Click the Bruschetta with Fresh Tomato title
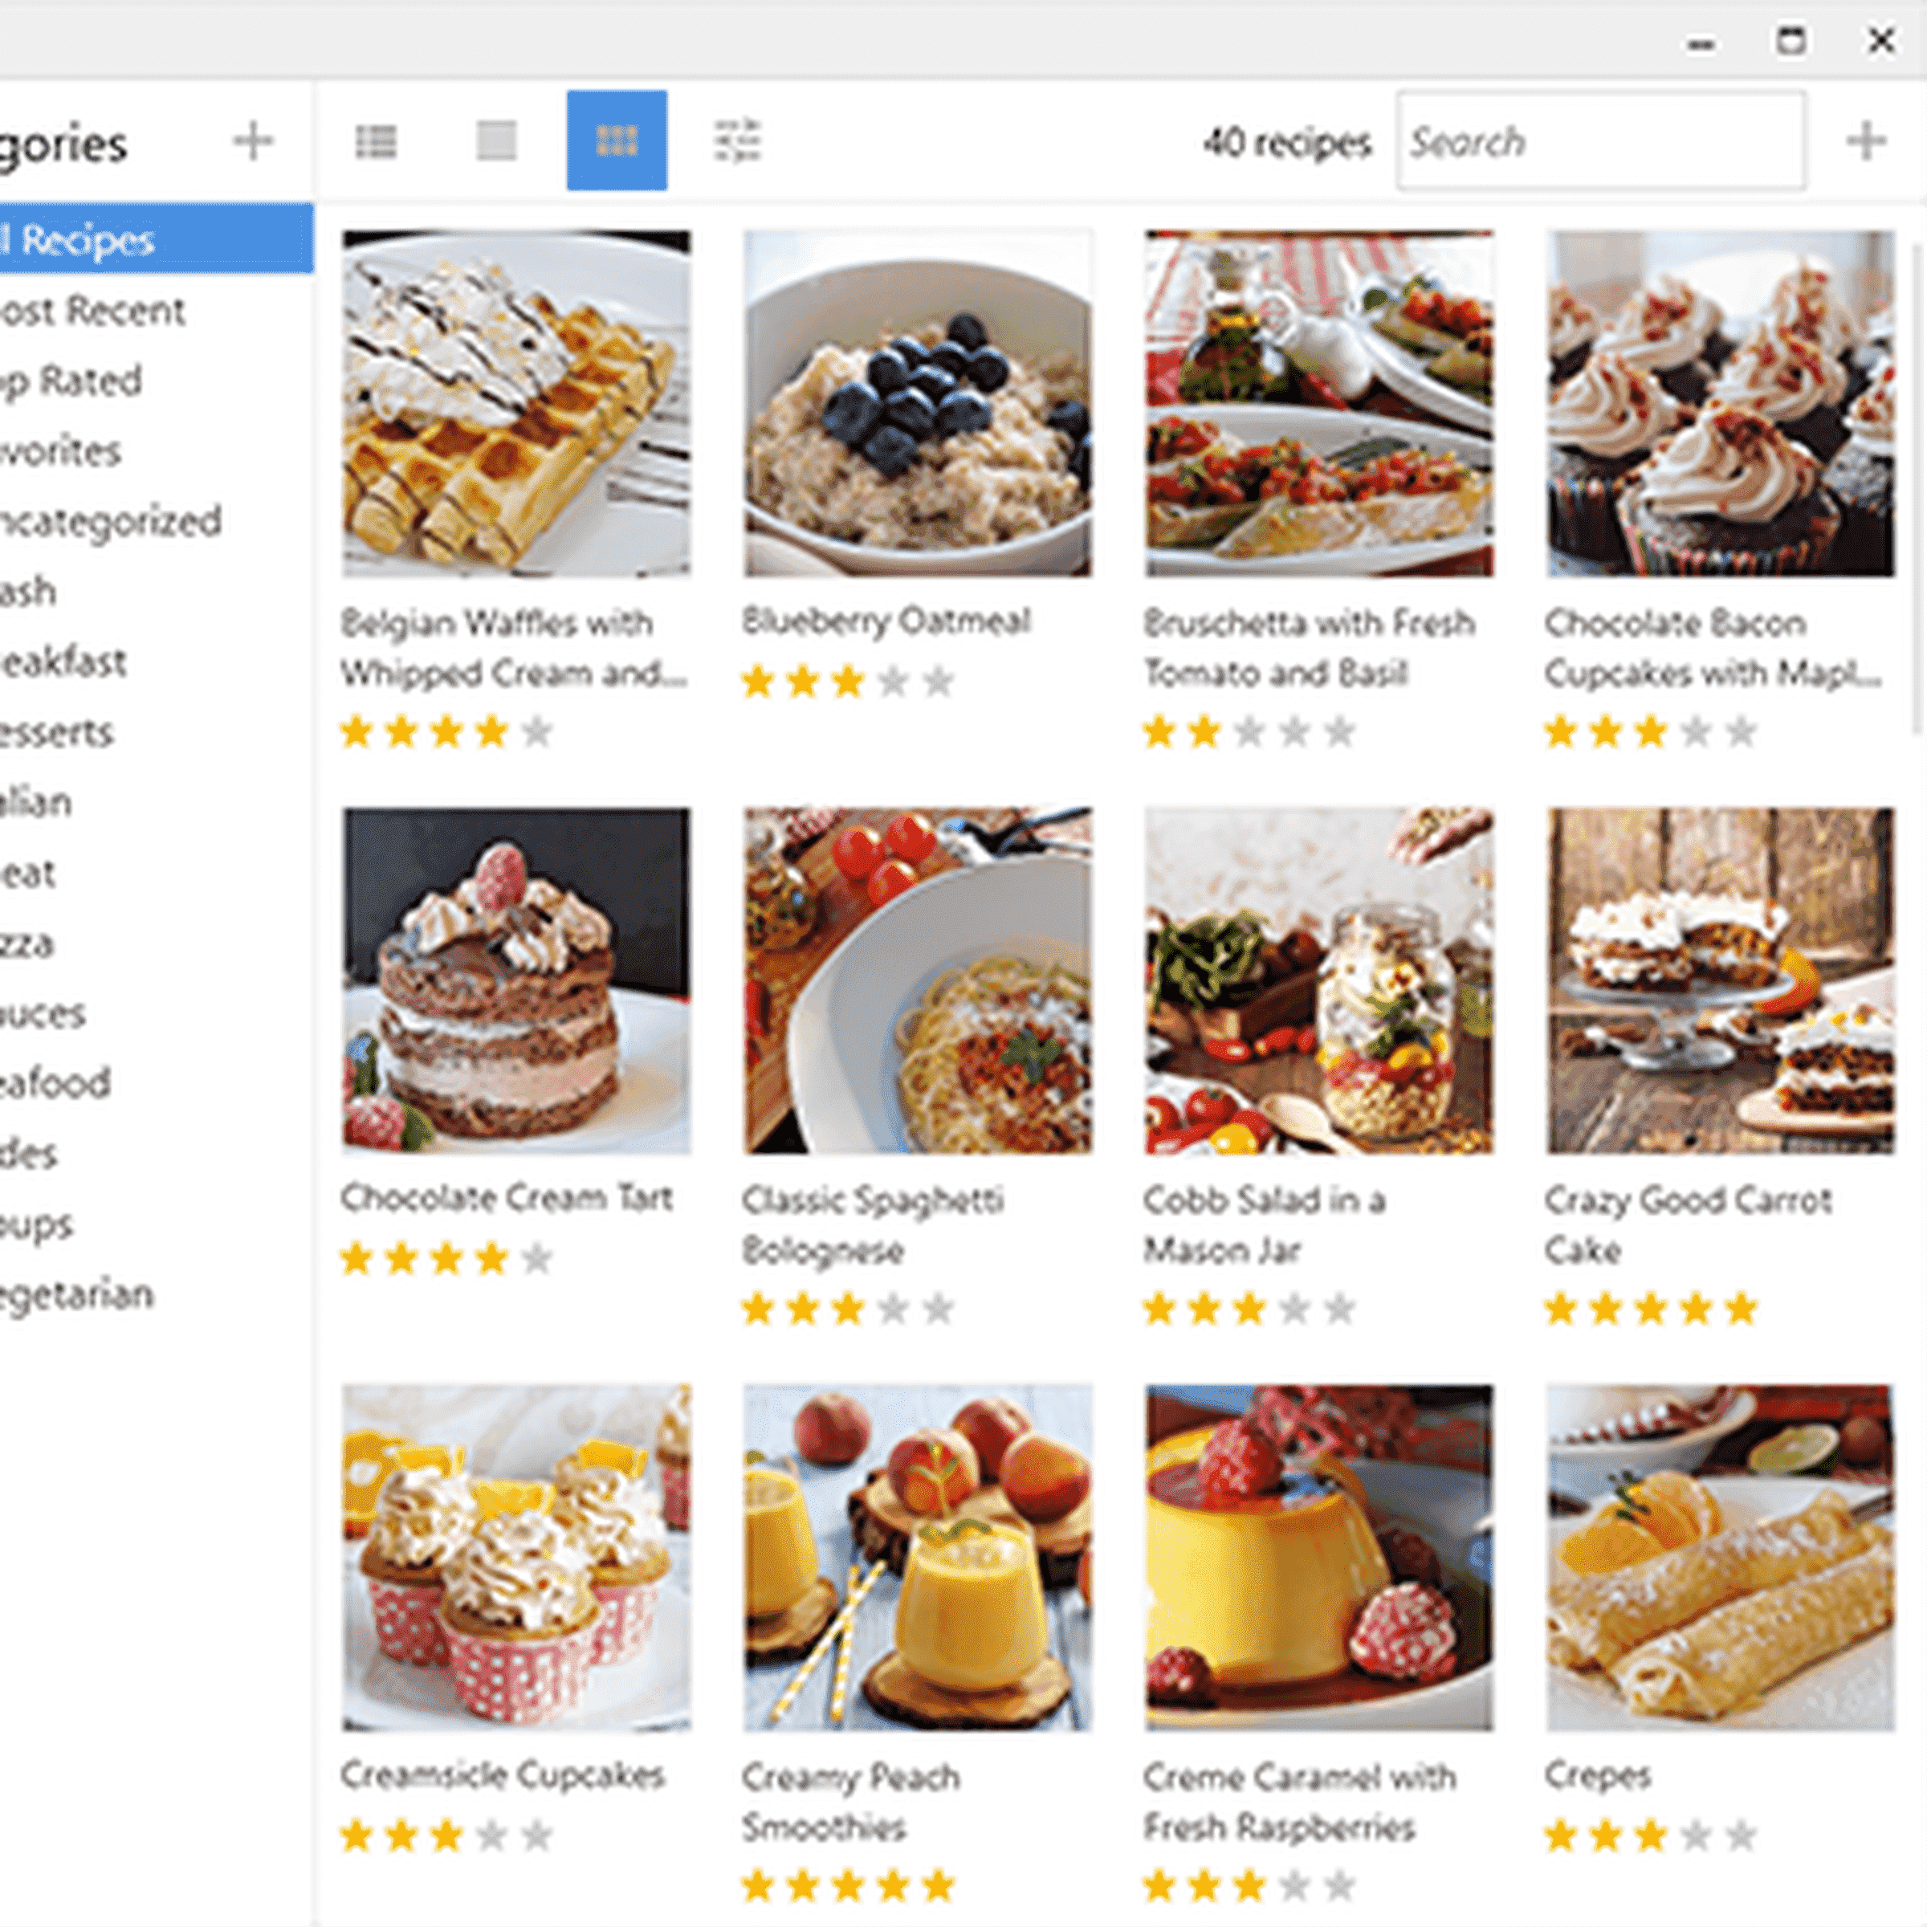 coord(1309,648)
